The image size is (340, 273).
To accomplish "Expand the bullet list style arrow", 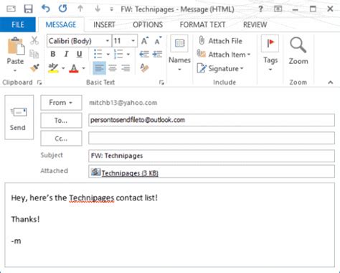I will tap(108, 55).
